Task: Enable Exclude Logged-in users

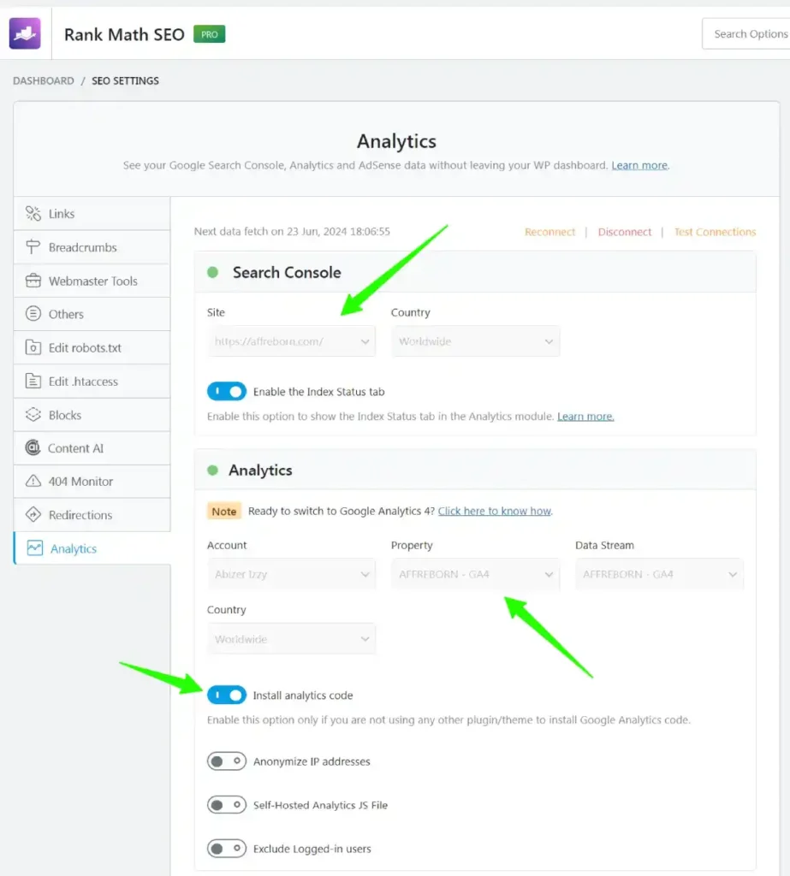Action: pyautogui.click(x=227, y=848)
